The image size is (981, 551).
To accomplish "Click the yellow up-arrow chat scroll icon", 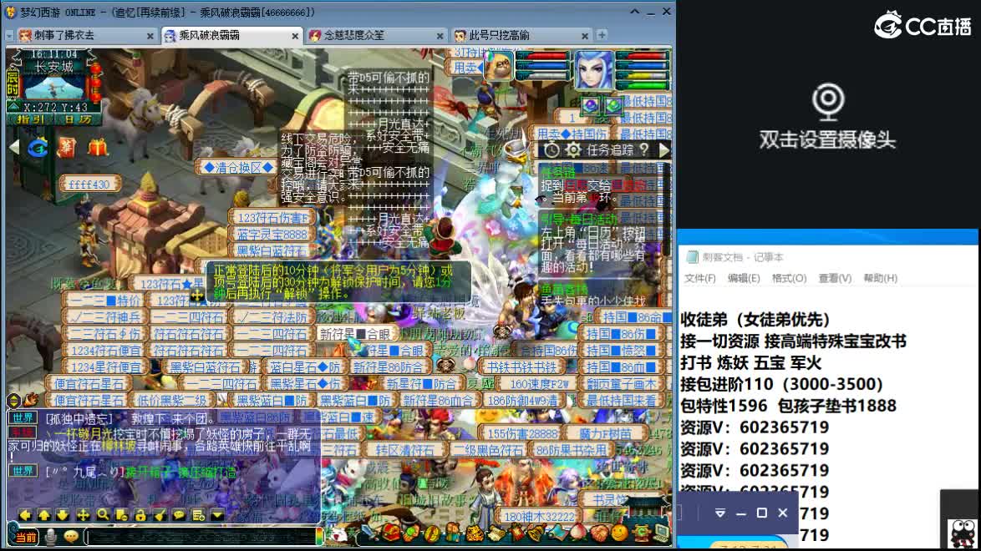I will coord(44,515).
